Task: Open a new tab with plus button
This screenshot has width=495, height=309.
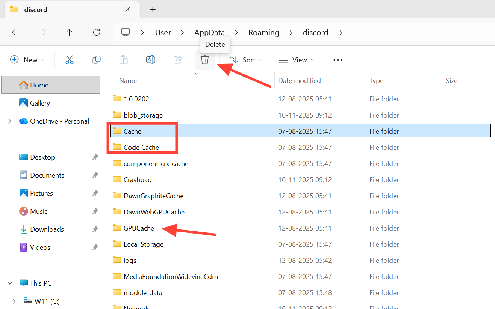Action: point(153,10)
